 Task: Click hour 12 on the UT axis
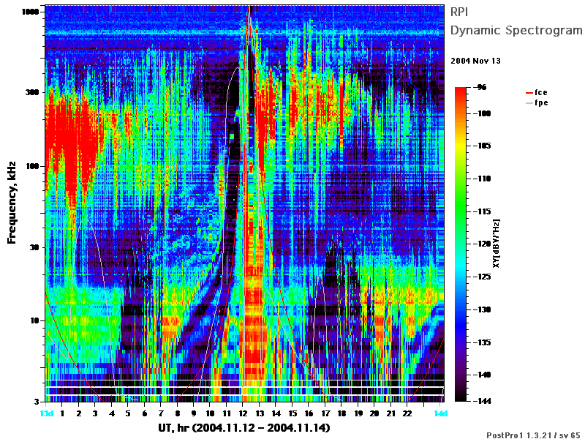pyautogui.click(x=243, y=413)
